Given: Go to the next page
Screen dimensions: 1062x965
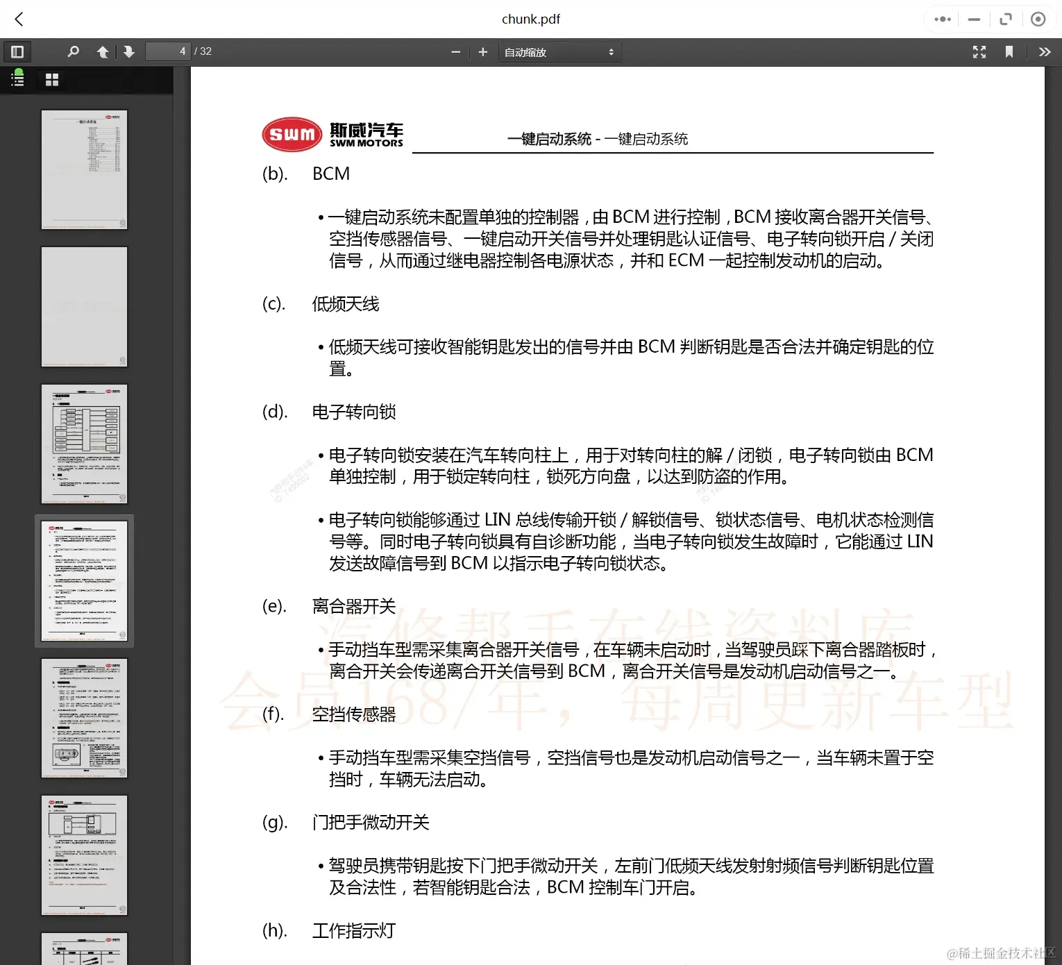Looking at the screenshot, I should (x=129, y=51).
